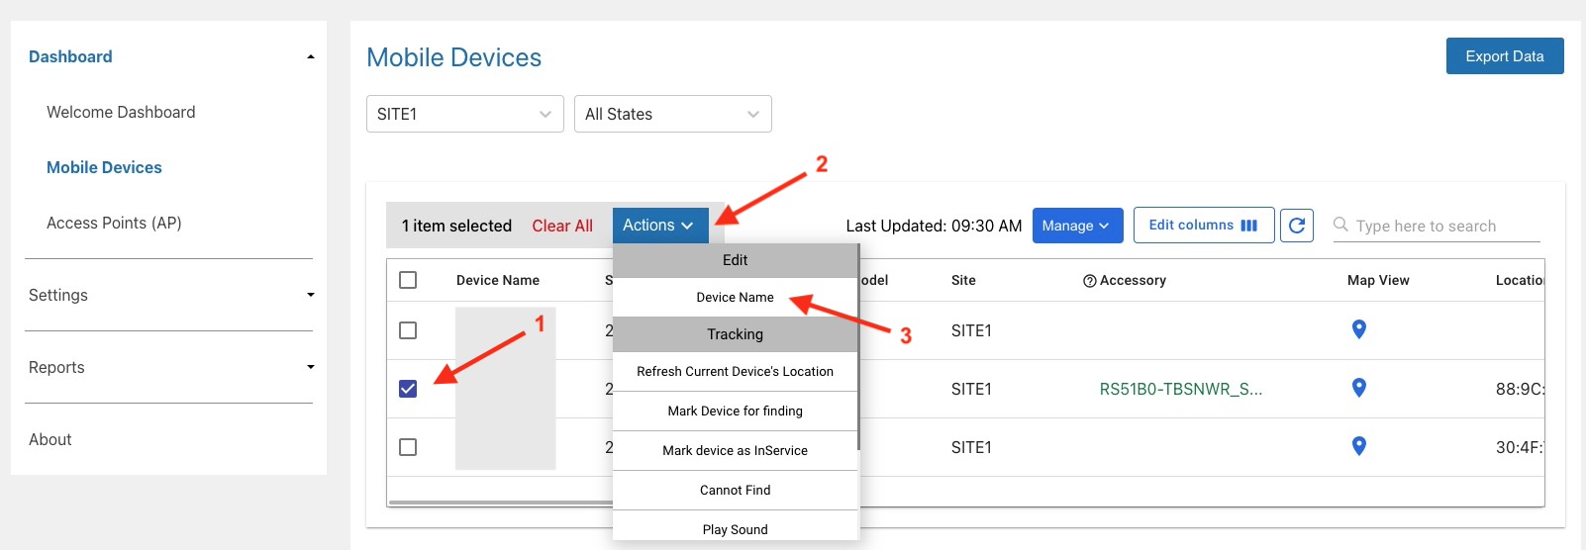This screenshot has height=550, width=1586.
Task: Check the first device row checkbox
Action: 408,330
